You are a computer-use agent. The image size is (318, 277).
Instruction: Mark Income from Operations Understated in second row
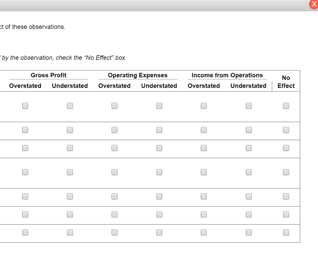(x=249, y=130)
